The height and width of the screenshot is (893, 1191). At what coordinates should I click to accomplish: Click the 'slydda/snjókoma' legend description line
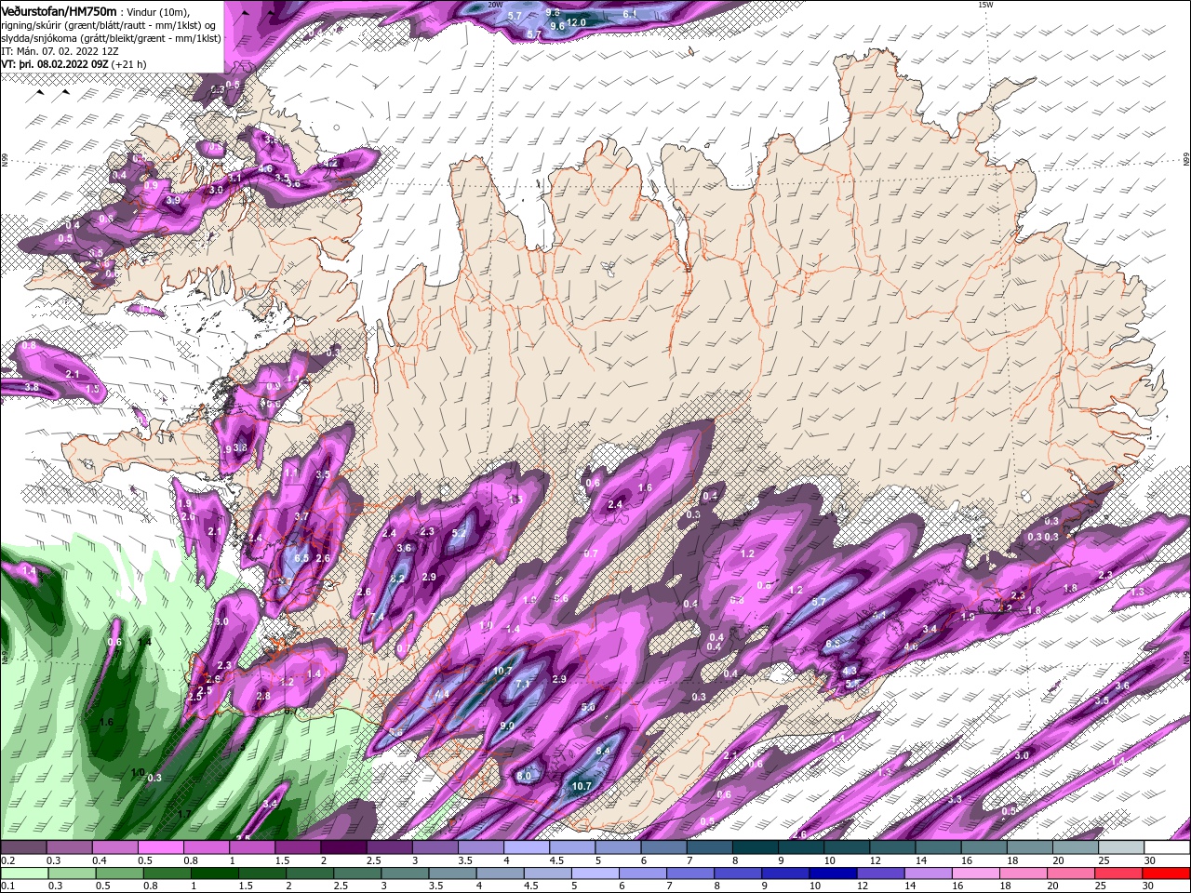(110, 38)
